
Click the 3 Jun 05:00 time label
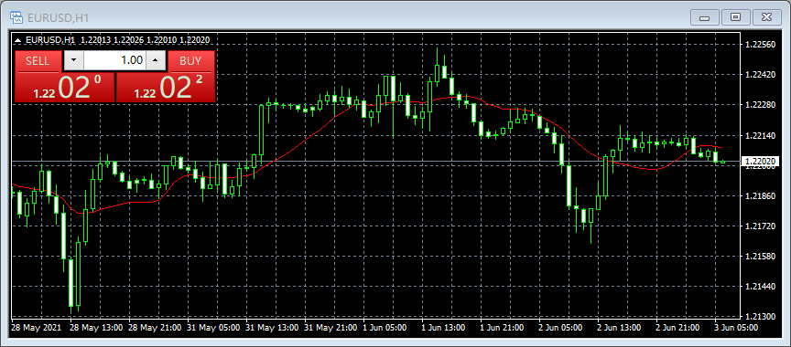coord(736,328)
